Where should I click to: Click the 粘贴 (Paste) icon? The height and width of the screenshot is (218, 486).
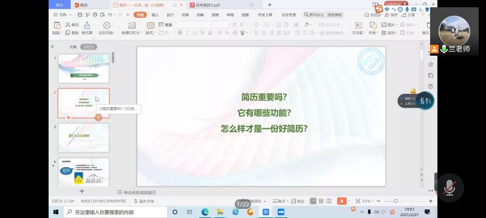click(57, 25)
